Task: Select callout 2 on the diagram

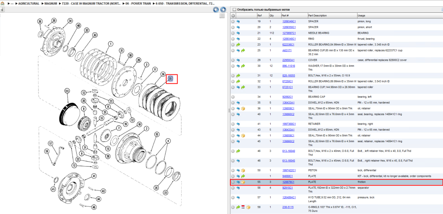Action: [x=146, y=128]
